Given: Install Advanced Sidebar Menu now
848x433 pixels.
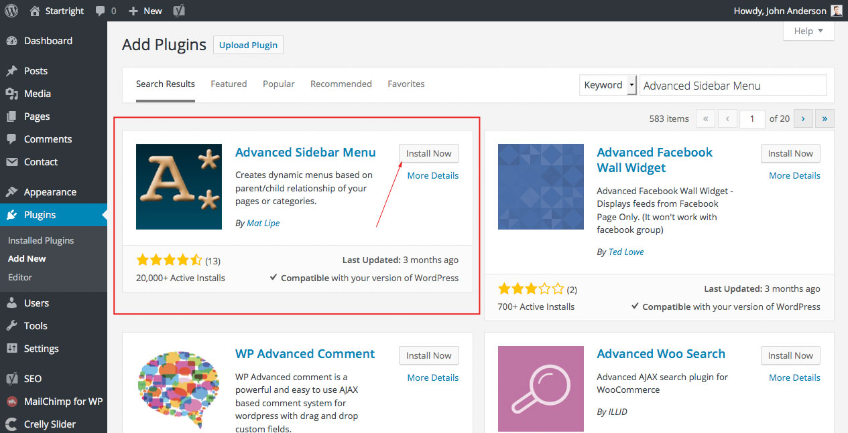Looking at the screenshot, I should [429, 153].
